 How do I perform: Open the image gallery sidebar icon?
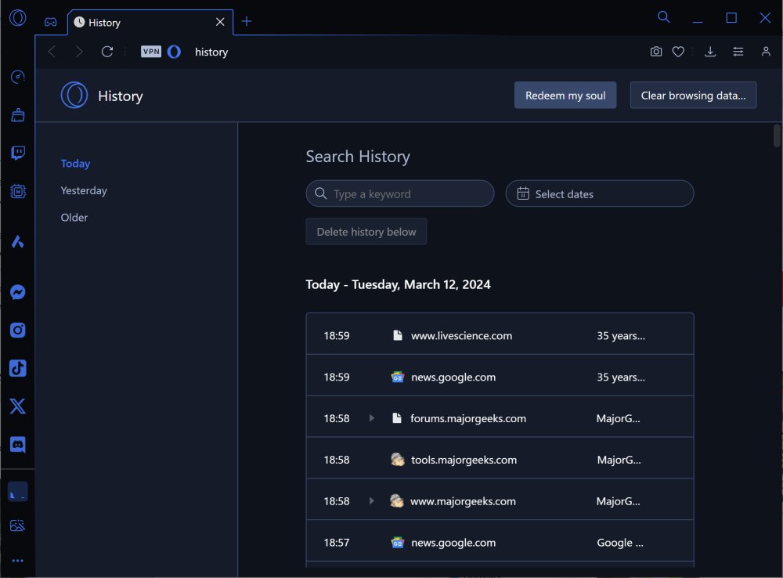(x=17, y=526)
